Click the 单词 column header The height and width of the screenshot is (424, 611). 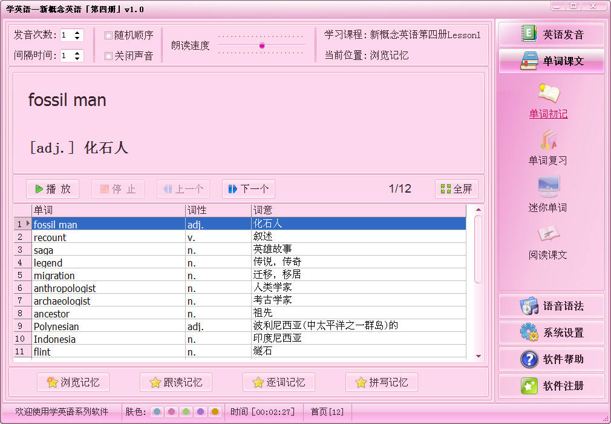pyautogui.click(x=108, y=211)
